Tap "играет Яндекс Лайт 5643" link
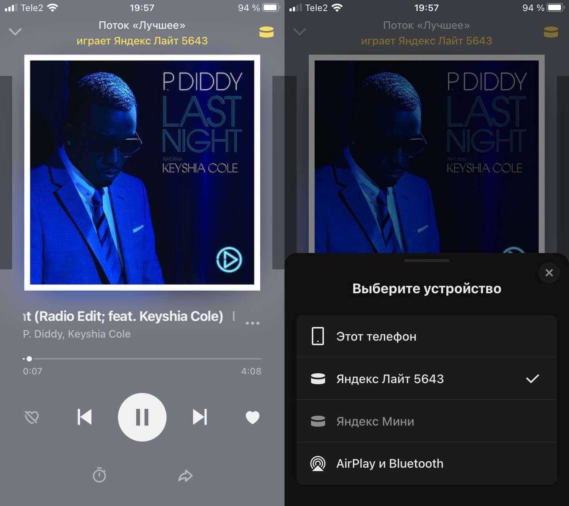The image size is (569, 506). tap(142, 41)
